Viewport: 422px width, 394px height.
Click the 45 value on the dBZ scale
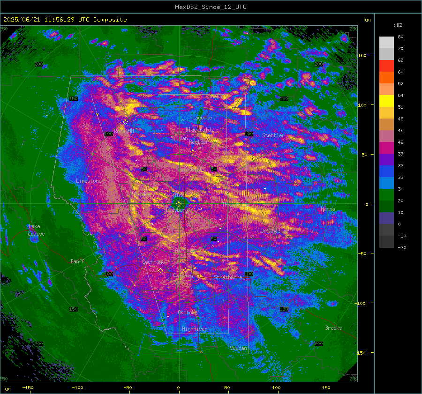pos(400,130)
